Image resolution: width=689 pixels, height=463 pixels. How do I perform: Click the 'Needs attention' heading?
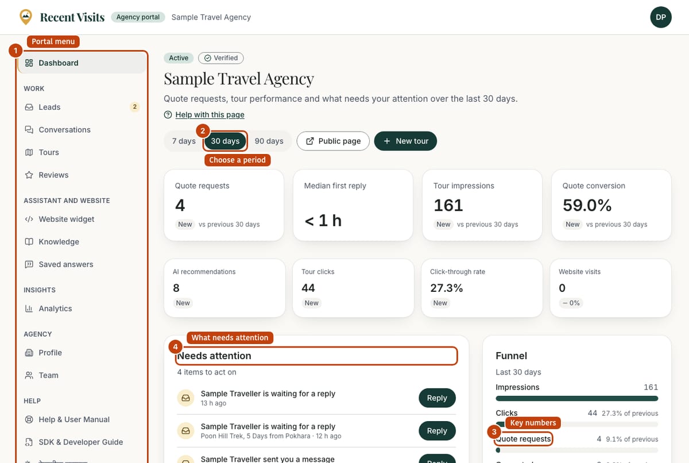click(215, 356)
